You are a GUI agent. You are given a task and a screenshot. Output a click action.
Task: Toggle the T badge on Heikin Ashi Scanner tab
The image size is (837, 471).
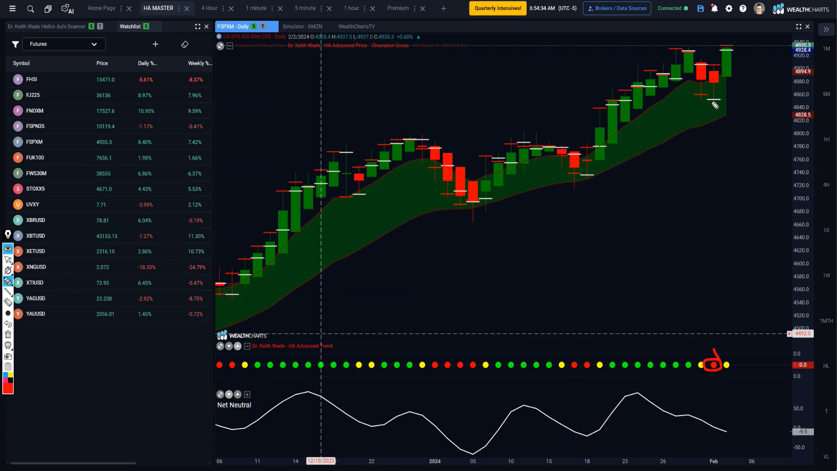click(100, 26)
